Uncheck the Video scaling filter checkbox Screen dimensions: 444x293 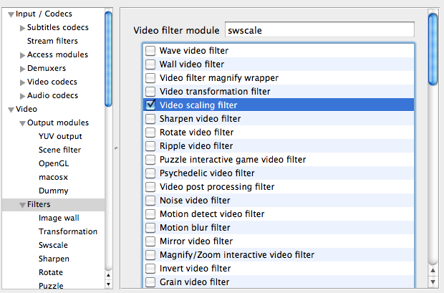(150, 105)
